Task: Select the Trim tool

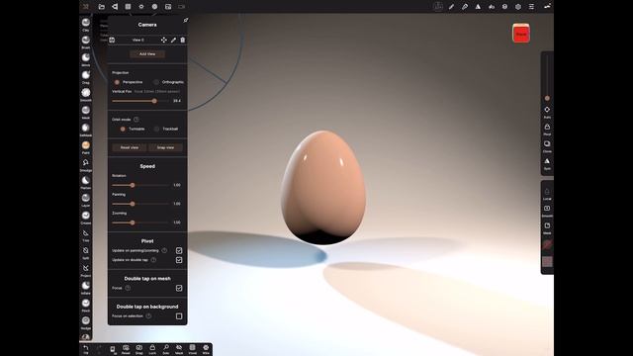Action: (86, 235)
